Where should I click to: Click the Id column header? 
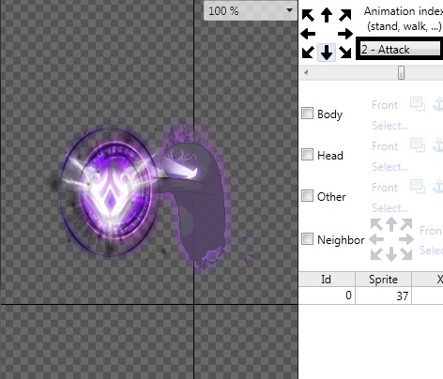pyautogui.click(x=327, y=280)
